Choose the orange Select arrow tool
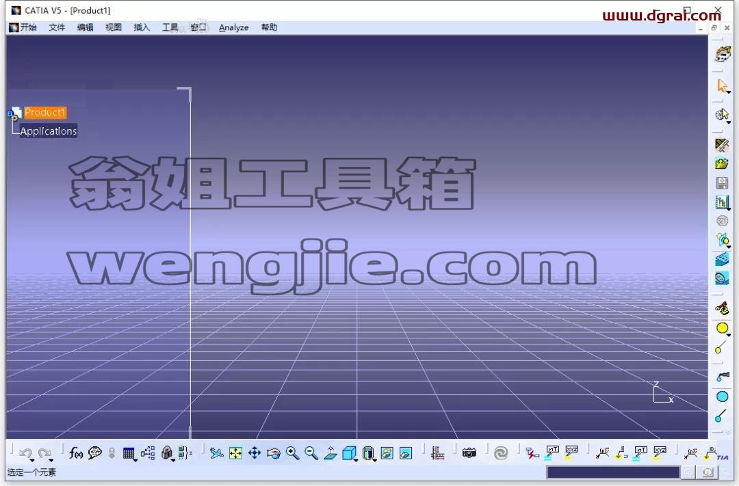 pyautogui.click(x=722, y=85)
